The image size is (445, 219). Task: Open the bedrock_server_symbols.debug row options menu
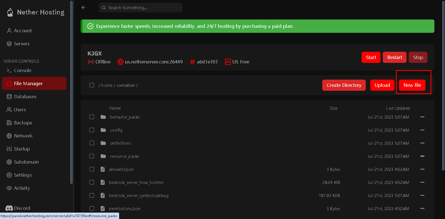pyautogui.click(x=422, y=195)
